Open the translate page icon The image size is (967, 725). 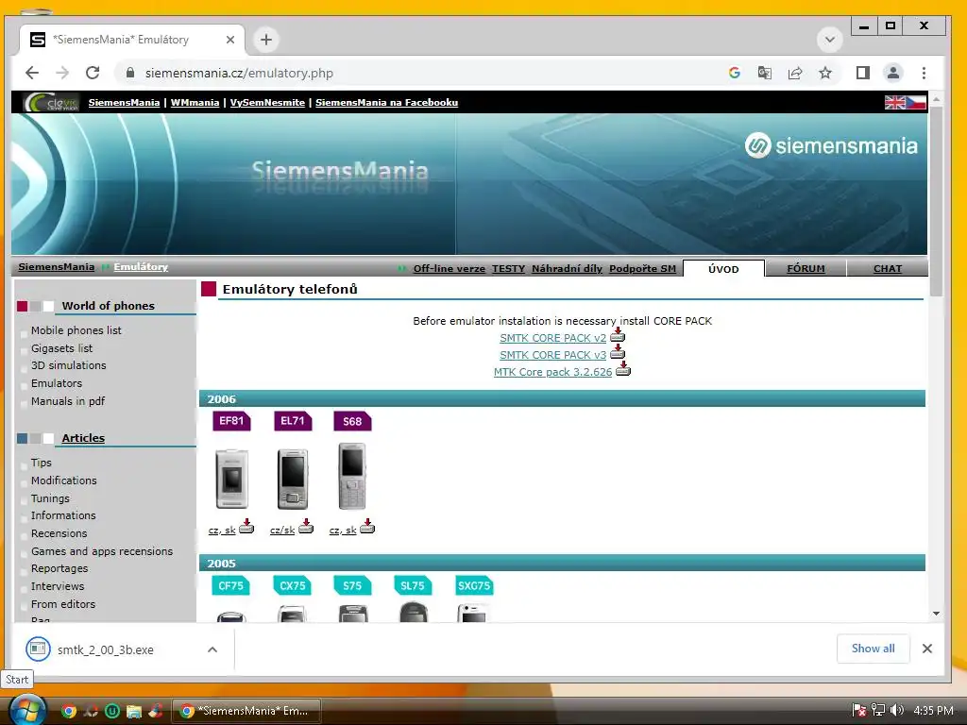coord(764,73)
